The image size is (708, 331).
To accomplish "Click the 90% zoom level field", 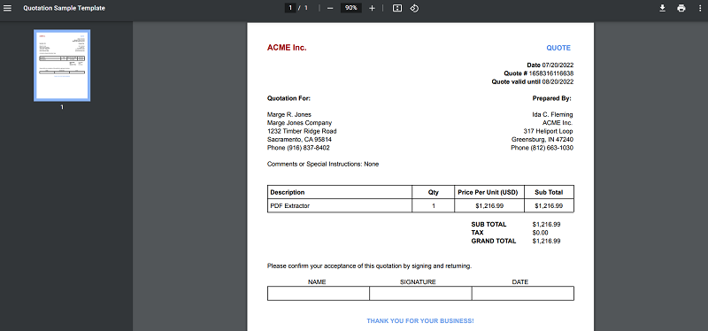I will tap(350, 8).
